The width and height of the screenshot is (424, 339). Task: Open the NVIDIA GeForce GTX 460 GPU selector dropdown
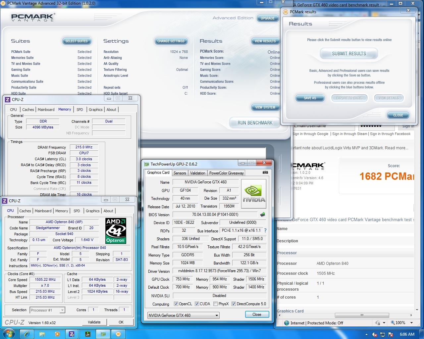pyautogui.click(x=183, y=315)
